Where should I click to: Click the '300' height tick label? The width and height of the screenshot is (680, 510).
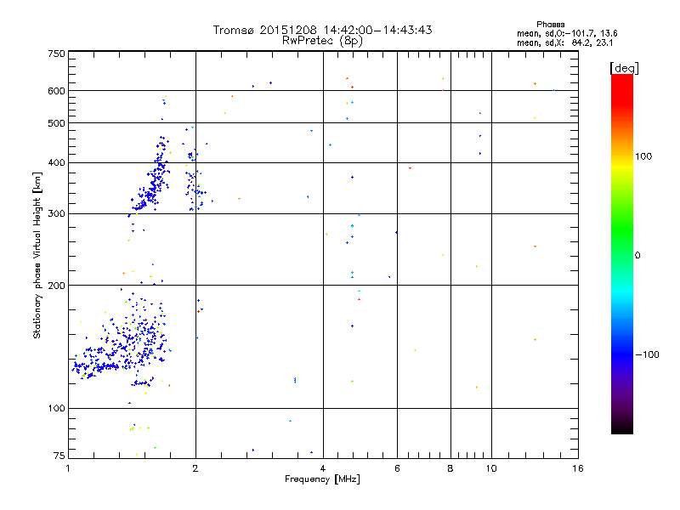[56, 214]
